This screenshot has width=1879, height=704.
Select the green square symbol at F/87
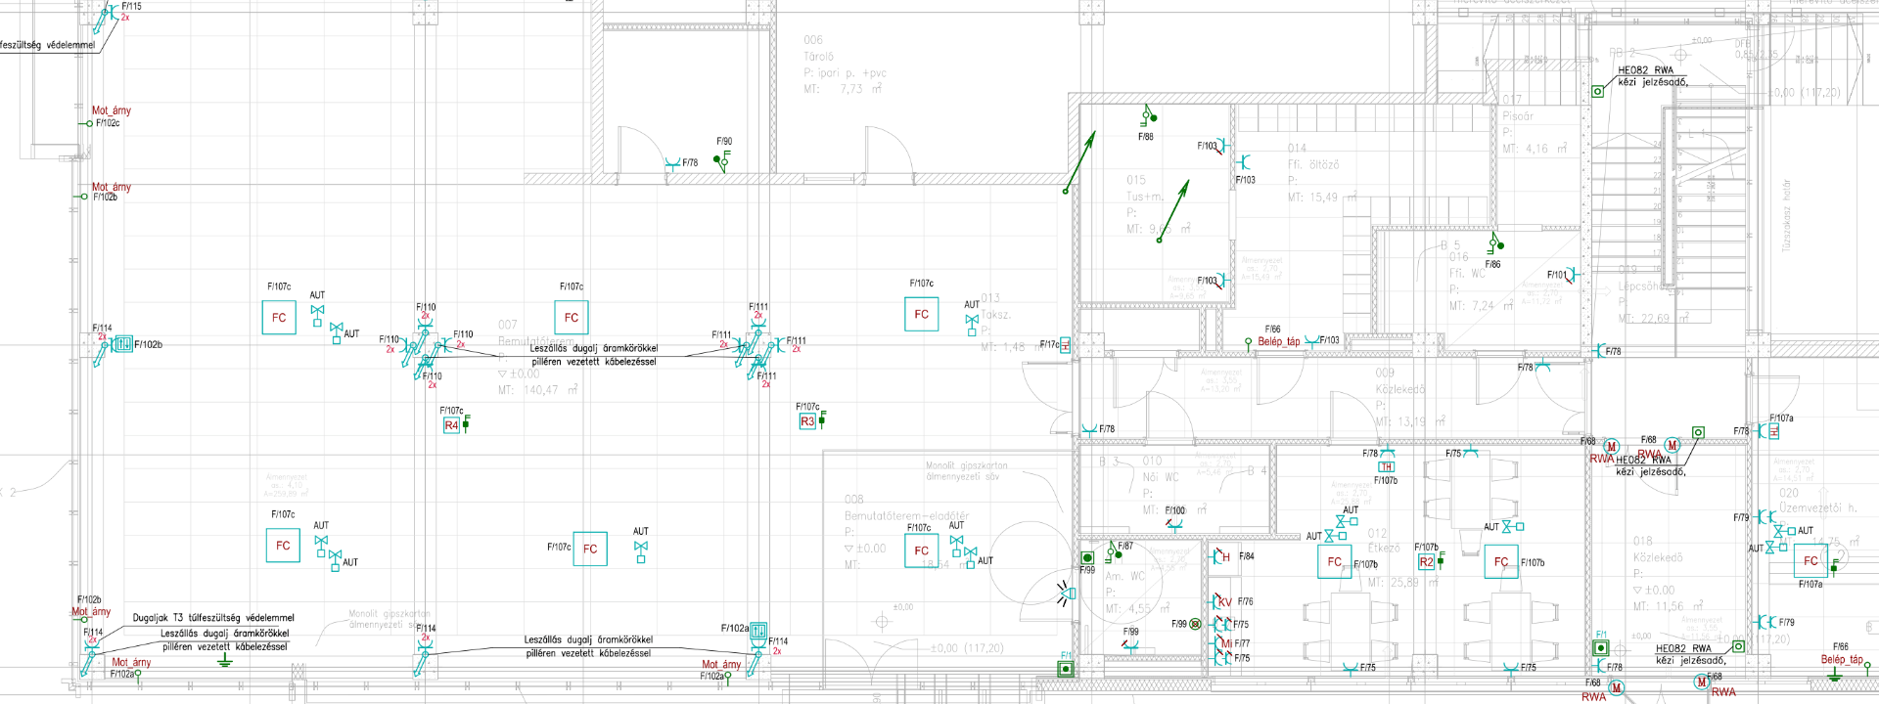click(x=1086, y=557)
